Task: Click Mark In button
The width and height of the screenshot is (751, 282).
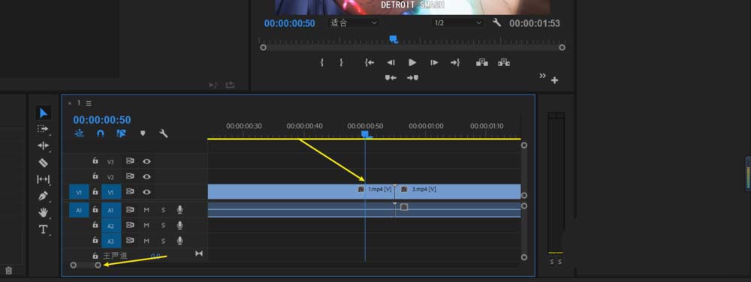Action: click(x=322, y=62)
